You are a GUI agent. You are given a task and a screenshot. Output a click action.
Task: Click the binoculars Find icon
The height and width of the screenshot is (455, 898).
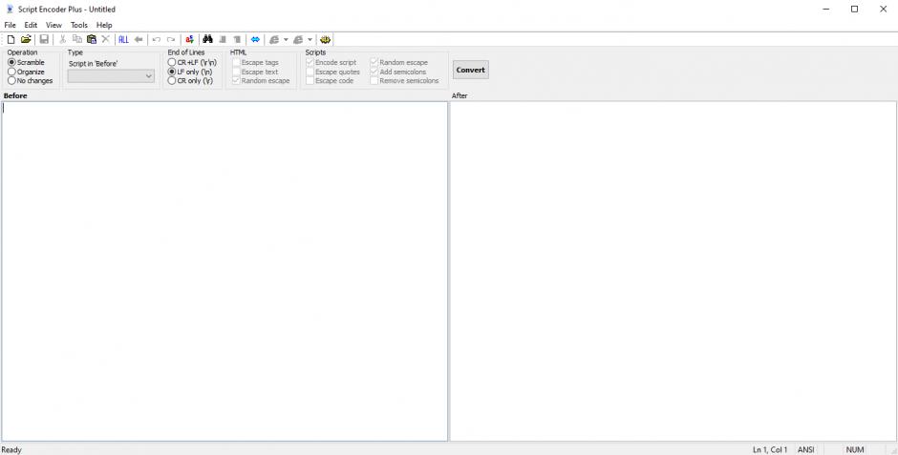pyautogui.click(x=208, y=39)
